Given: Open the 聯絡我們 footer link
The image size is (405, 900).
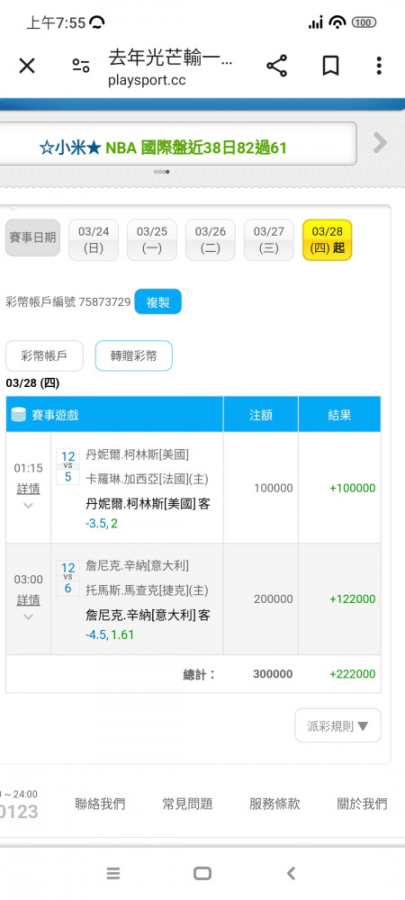Looking at the screenshot, I should pyautogui.click(x=100, y=804).
